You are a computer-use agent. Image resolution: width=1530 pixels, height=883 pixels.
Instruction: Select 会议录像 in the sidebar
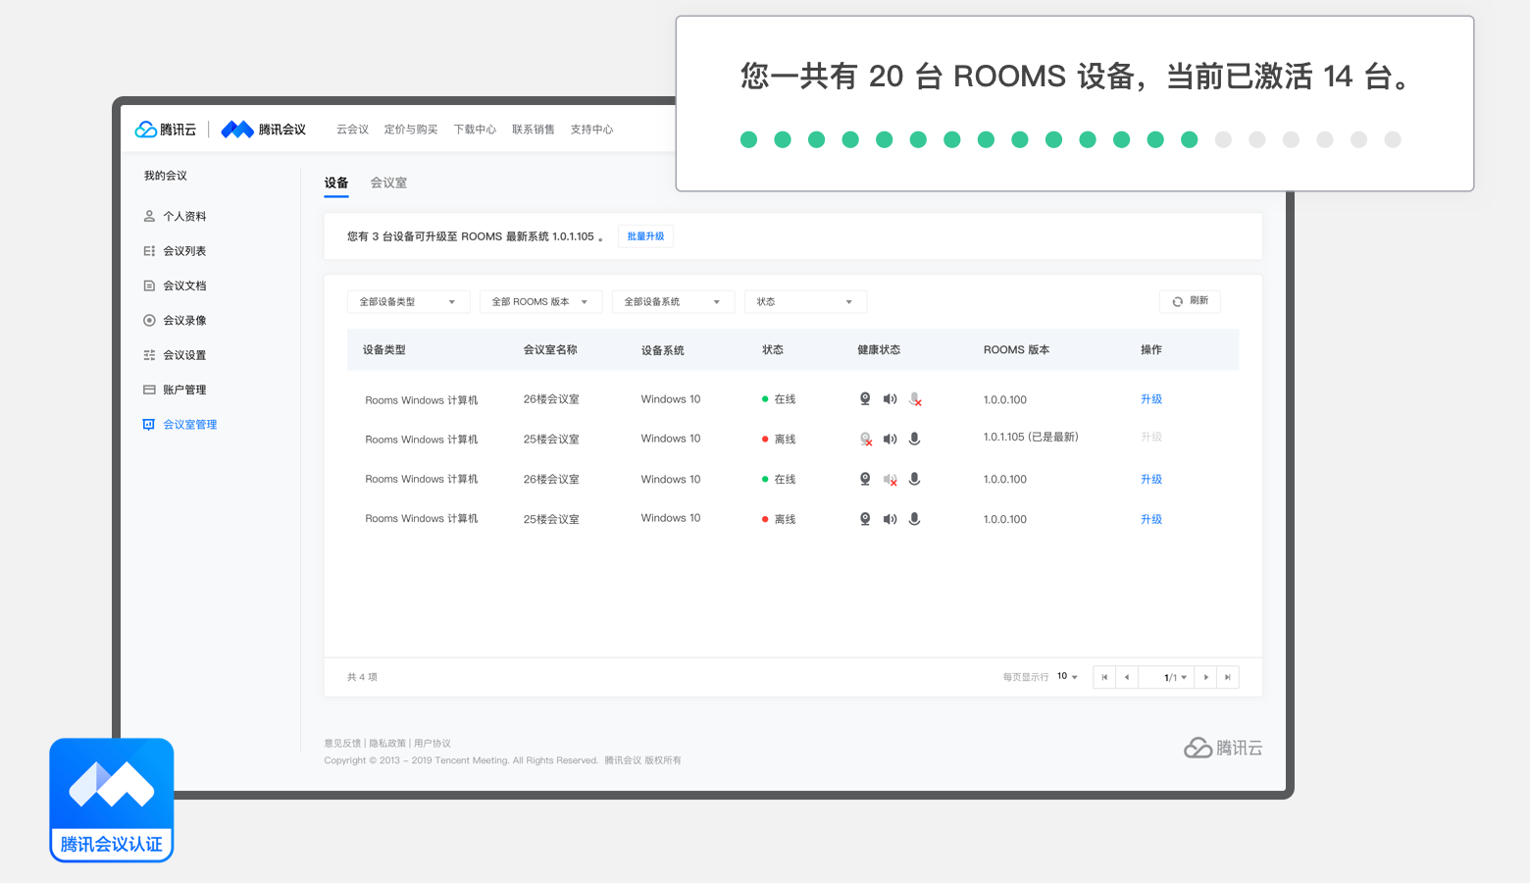coord(175,320)
